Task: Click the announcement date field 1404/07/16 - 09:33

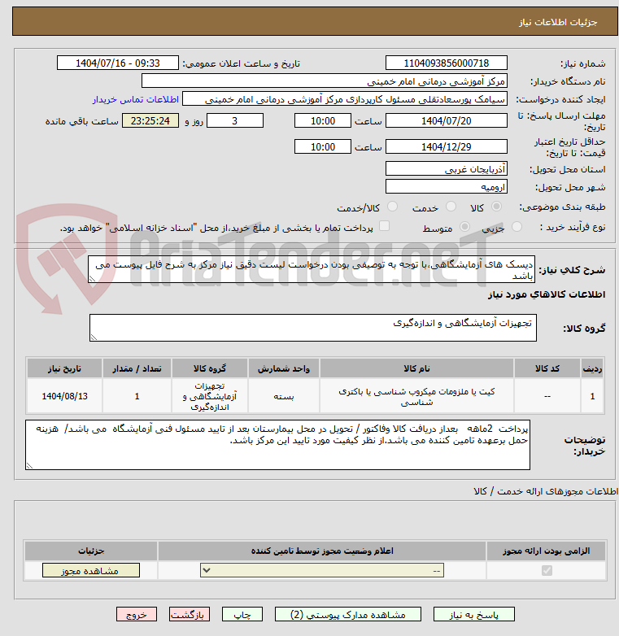Action: pyautogui.click(x=118, y=63)
